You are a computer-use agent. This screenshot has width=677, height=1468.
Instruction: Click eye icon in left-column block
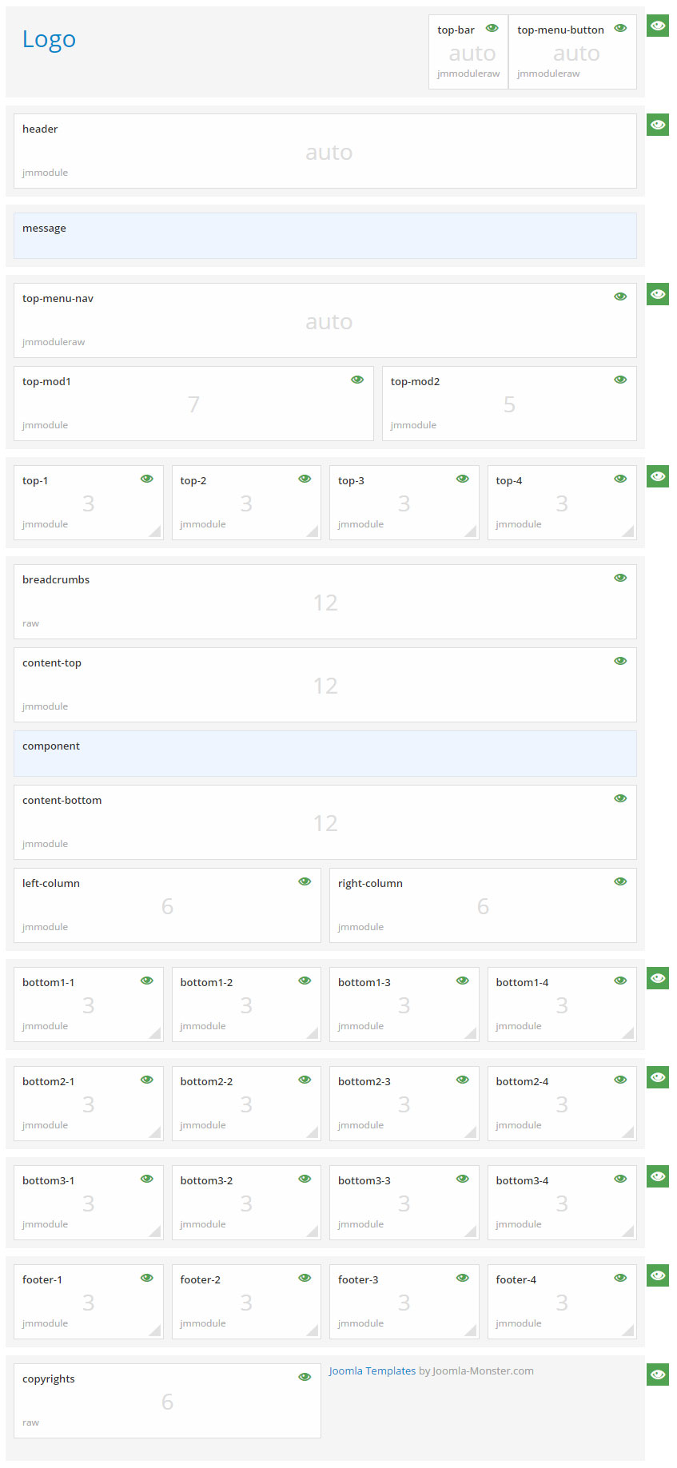[305, 881]
